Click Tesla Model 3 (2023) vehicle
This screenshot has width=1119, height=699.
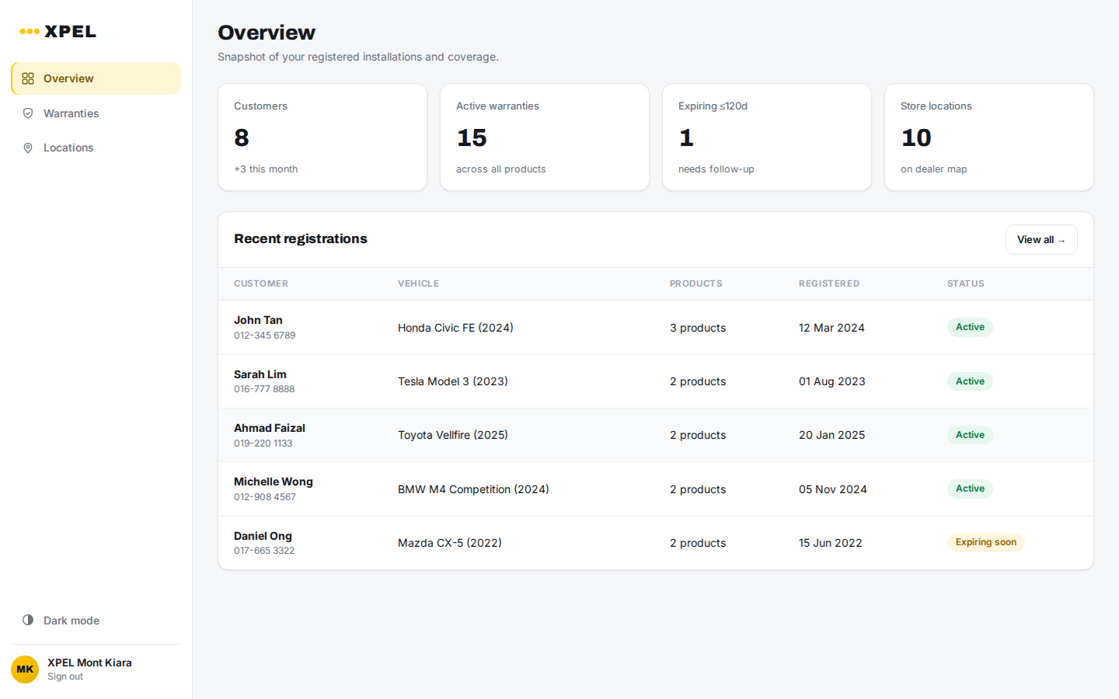coord(453,381)
